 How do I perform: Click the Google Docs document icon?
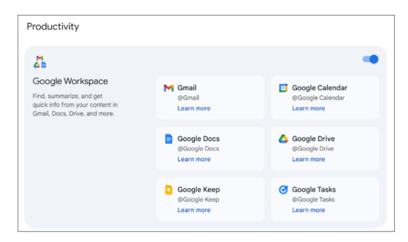(168, 138)
